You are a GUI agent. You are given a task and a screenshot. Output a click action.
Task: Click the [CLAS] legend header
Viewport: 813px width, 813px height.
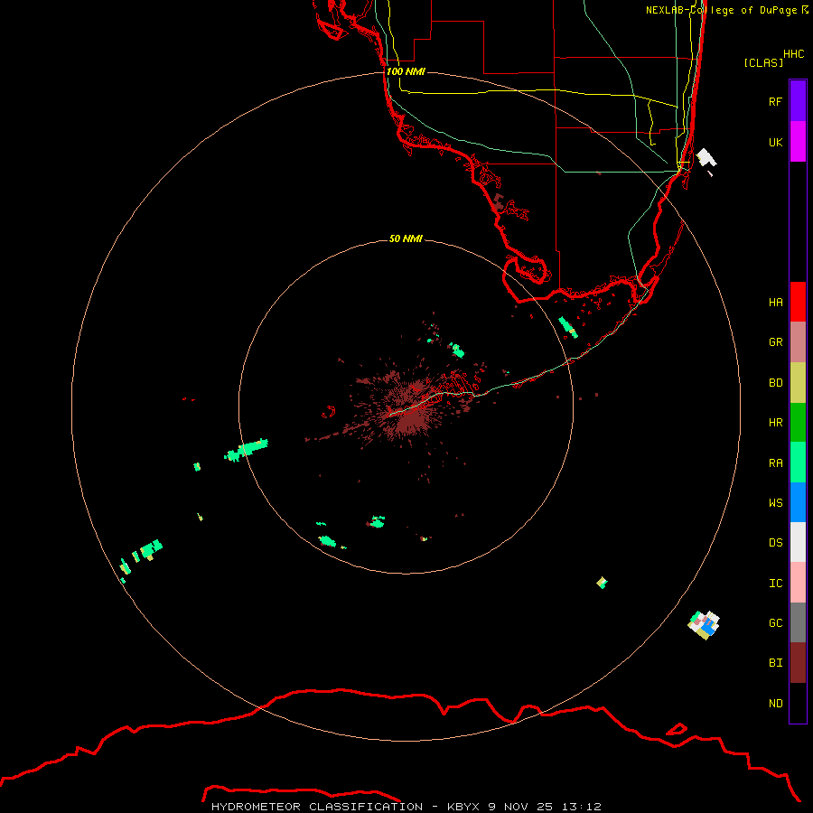pyautogui.click(x=763, y=62)
